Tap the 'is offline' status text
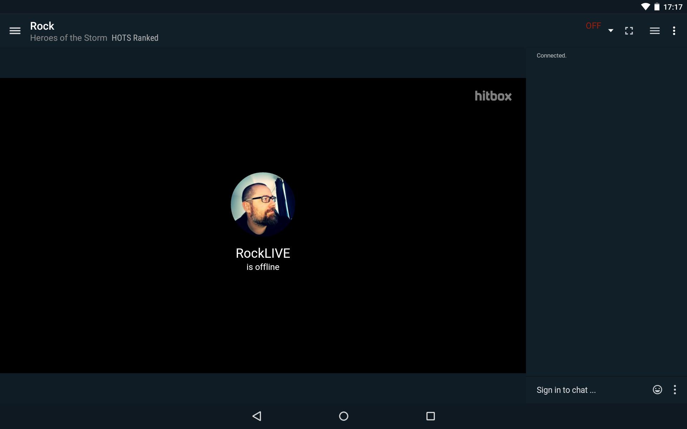Image resolution: width=687 pixels, height=429 pixels. [263, 267]
